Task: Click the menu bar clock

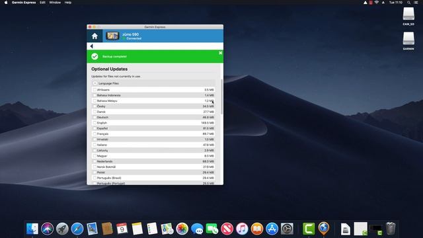Action: pyautogui.click(x=396, y=3)
